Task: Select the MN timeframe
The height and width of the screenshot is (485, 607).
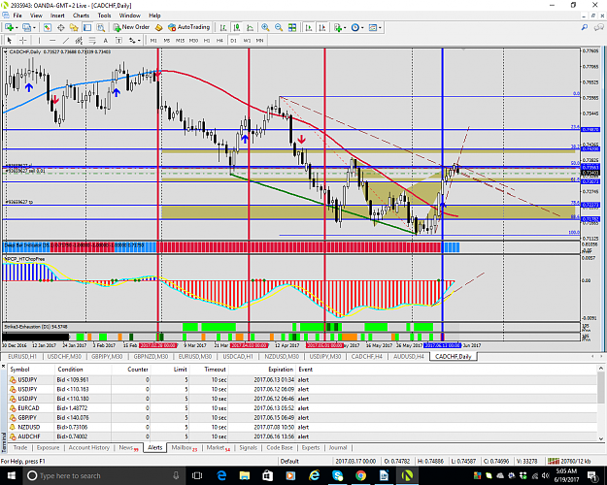Action: coord(259,40)
